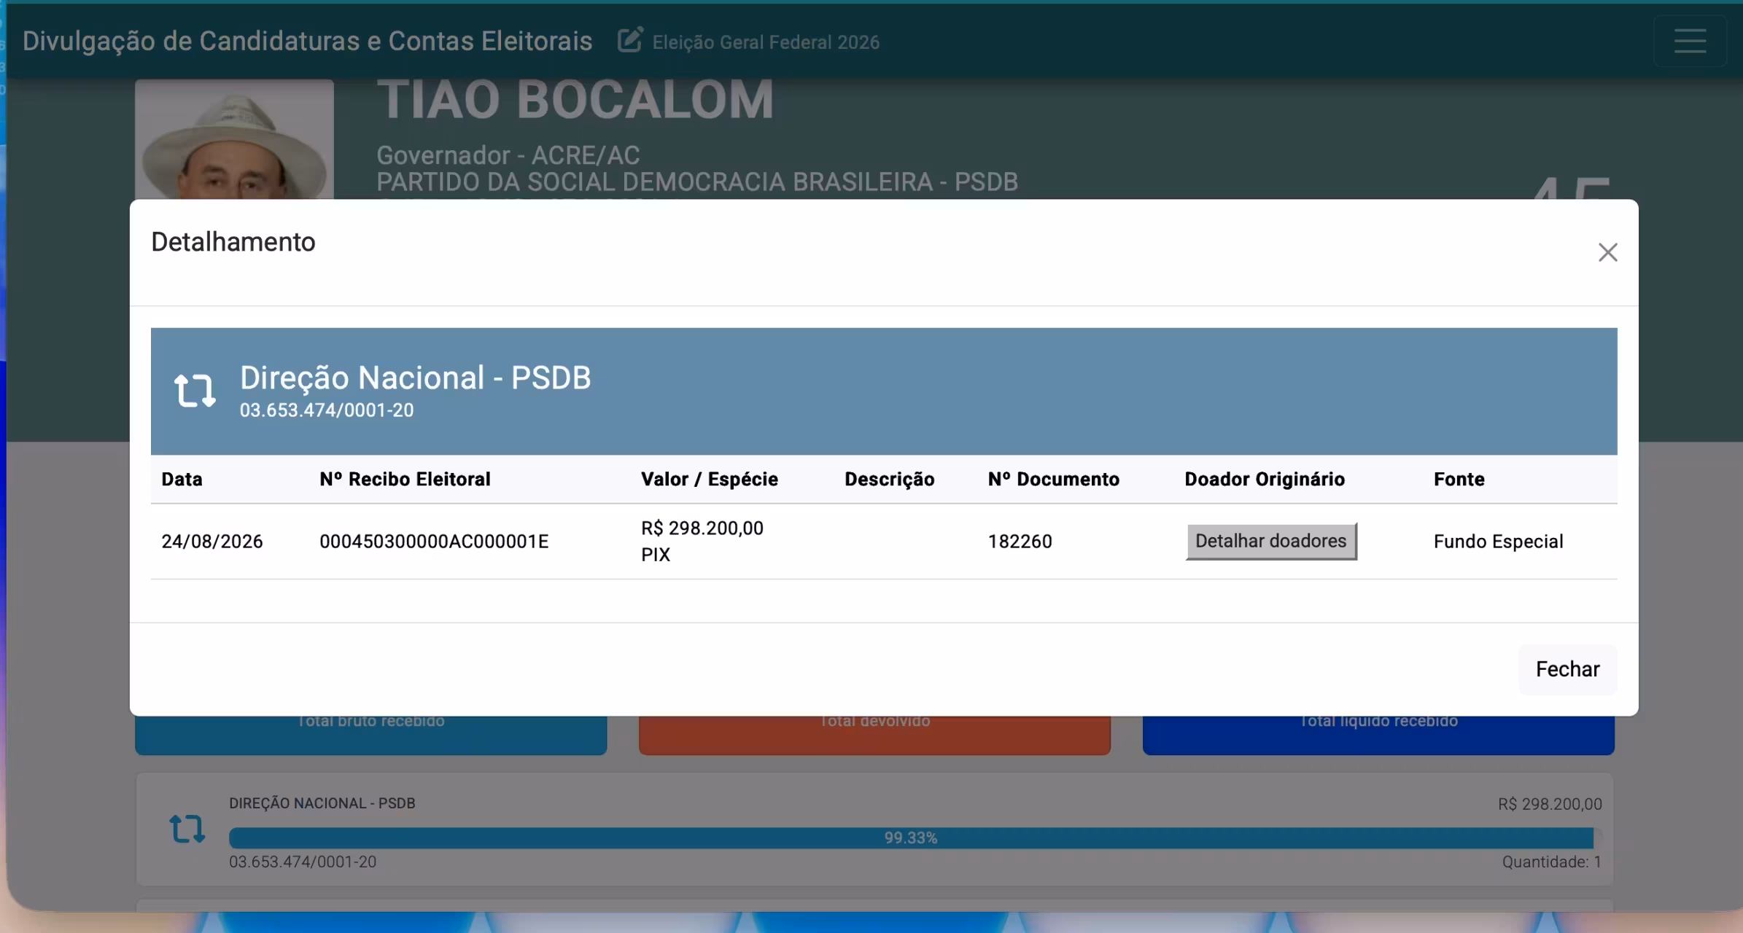The width and height of the screenshot is (1743, 933).
Task: Click the Total bruto recebido card
Action: [370, 735]
